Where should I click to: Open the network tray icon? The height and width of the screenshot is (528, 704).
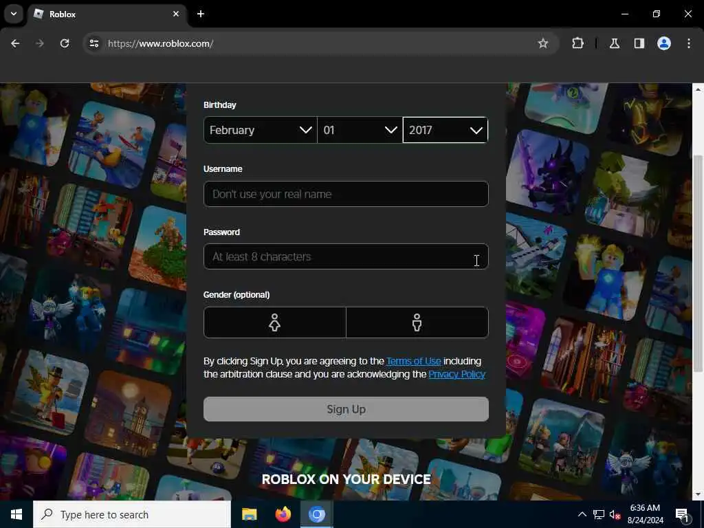click(x=599, y=514)
